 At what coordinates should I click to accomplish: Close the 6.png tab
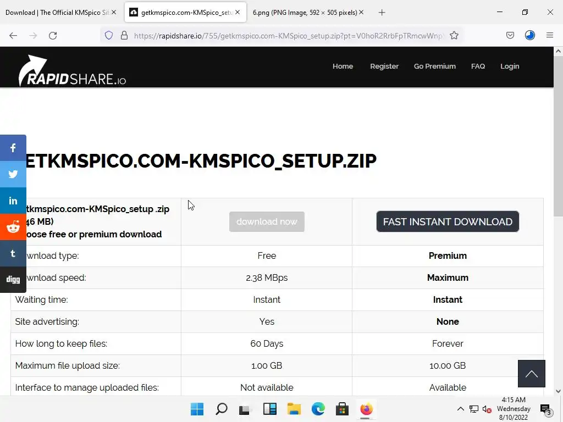pos(361,12)
